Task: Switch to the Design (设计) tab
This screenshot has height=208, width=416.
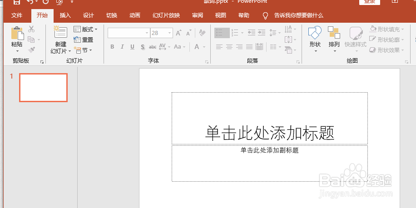Action: coord(89,15)
